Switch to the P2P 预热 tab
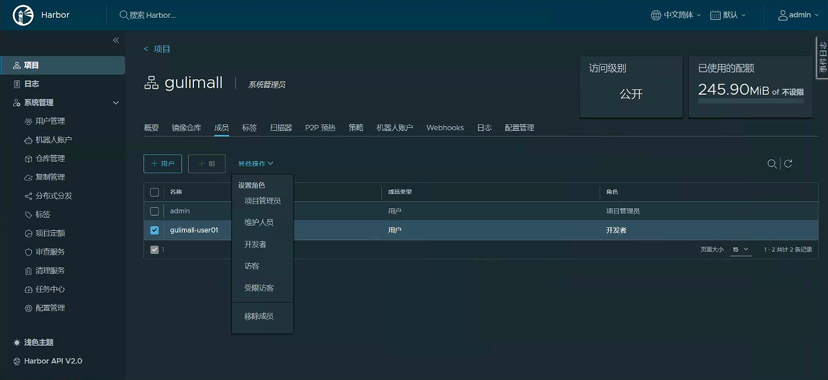 pos(320,128)
